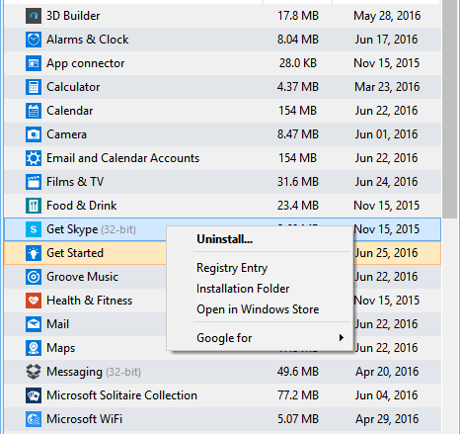This screenshot has height=434, width=460.
Task: Select the Calendar entry name
Action: click(70, 111)
